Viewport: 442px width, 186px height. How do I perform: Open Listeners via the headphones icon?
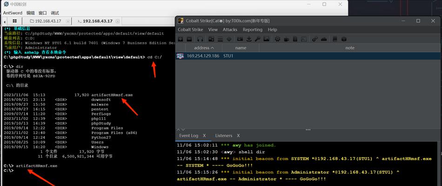(x=200, y=39)
